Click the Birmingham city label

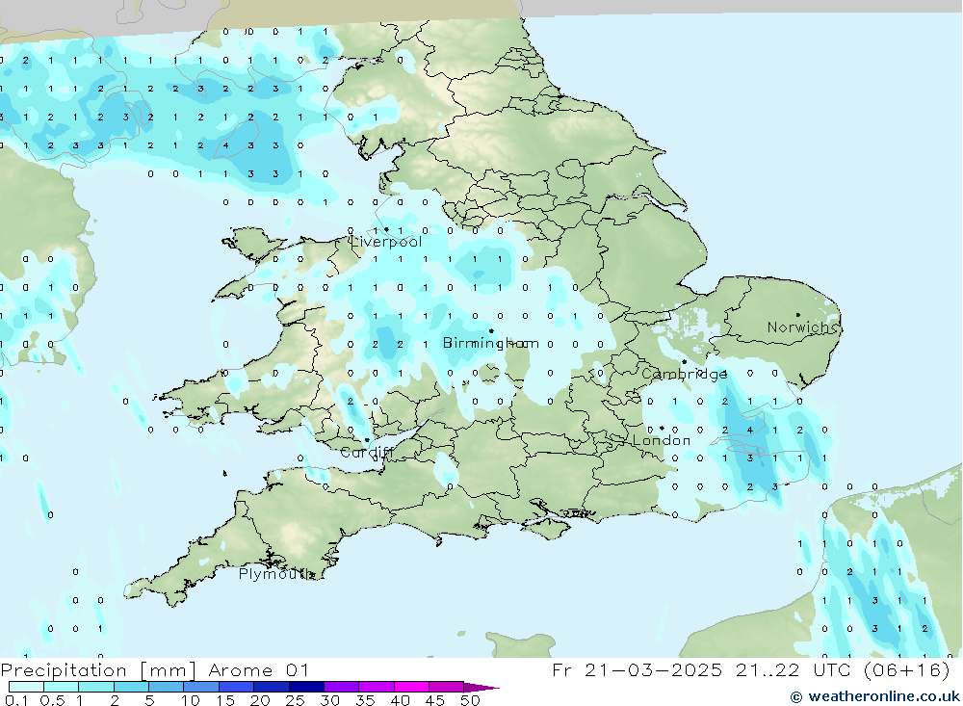(x=491, y=343)
